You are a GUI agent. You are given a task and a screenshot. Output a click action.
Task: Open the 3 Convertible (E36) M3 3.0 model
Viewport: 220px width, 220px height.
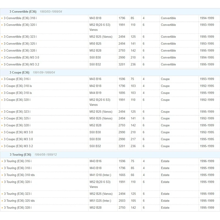click(21, 57)
